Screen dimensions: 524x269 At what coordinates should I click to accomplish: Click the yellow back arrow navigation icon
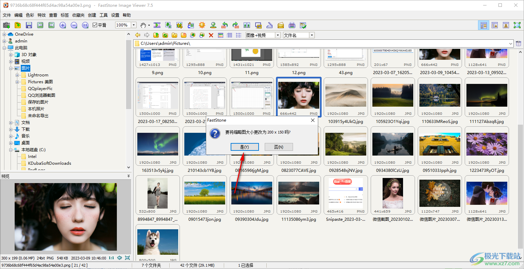(x=138, y=35)
